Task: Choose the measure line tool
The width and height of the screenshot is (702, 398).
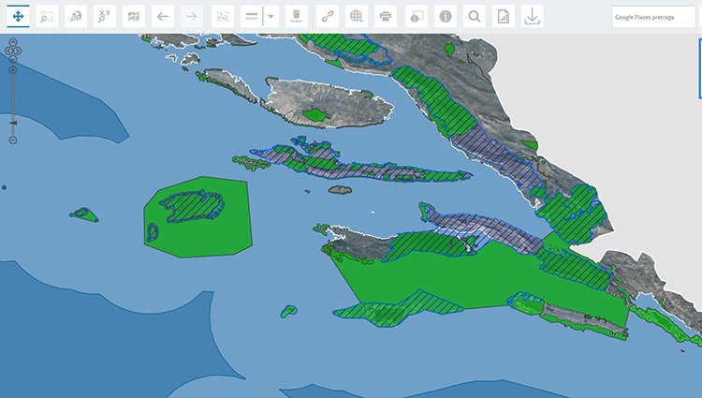Action: point(252,17)
